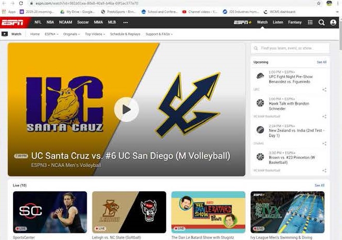
Task: Open the SportsCenter live thumbnail
Action: coord(50,212)
